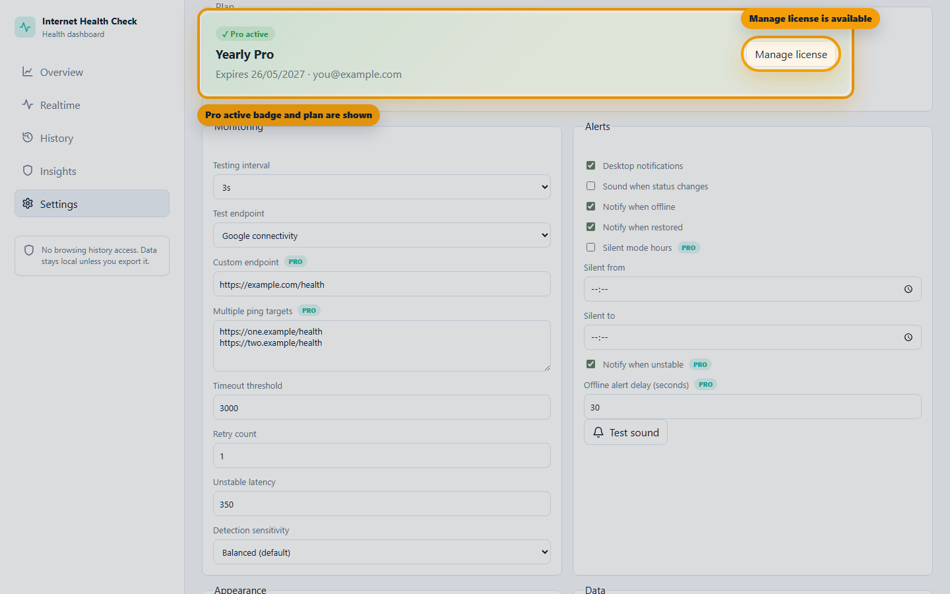This screenshot has height=594, width=950.
Task: Click PRO badge beside Silent mode hours
Action: pyautogui.click(x=689, y=248)
